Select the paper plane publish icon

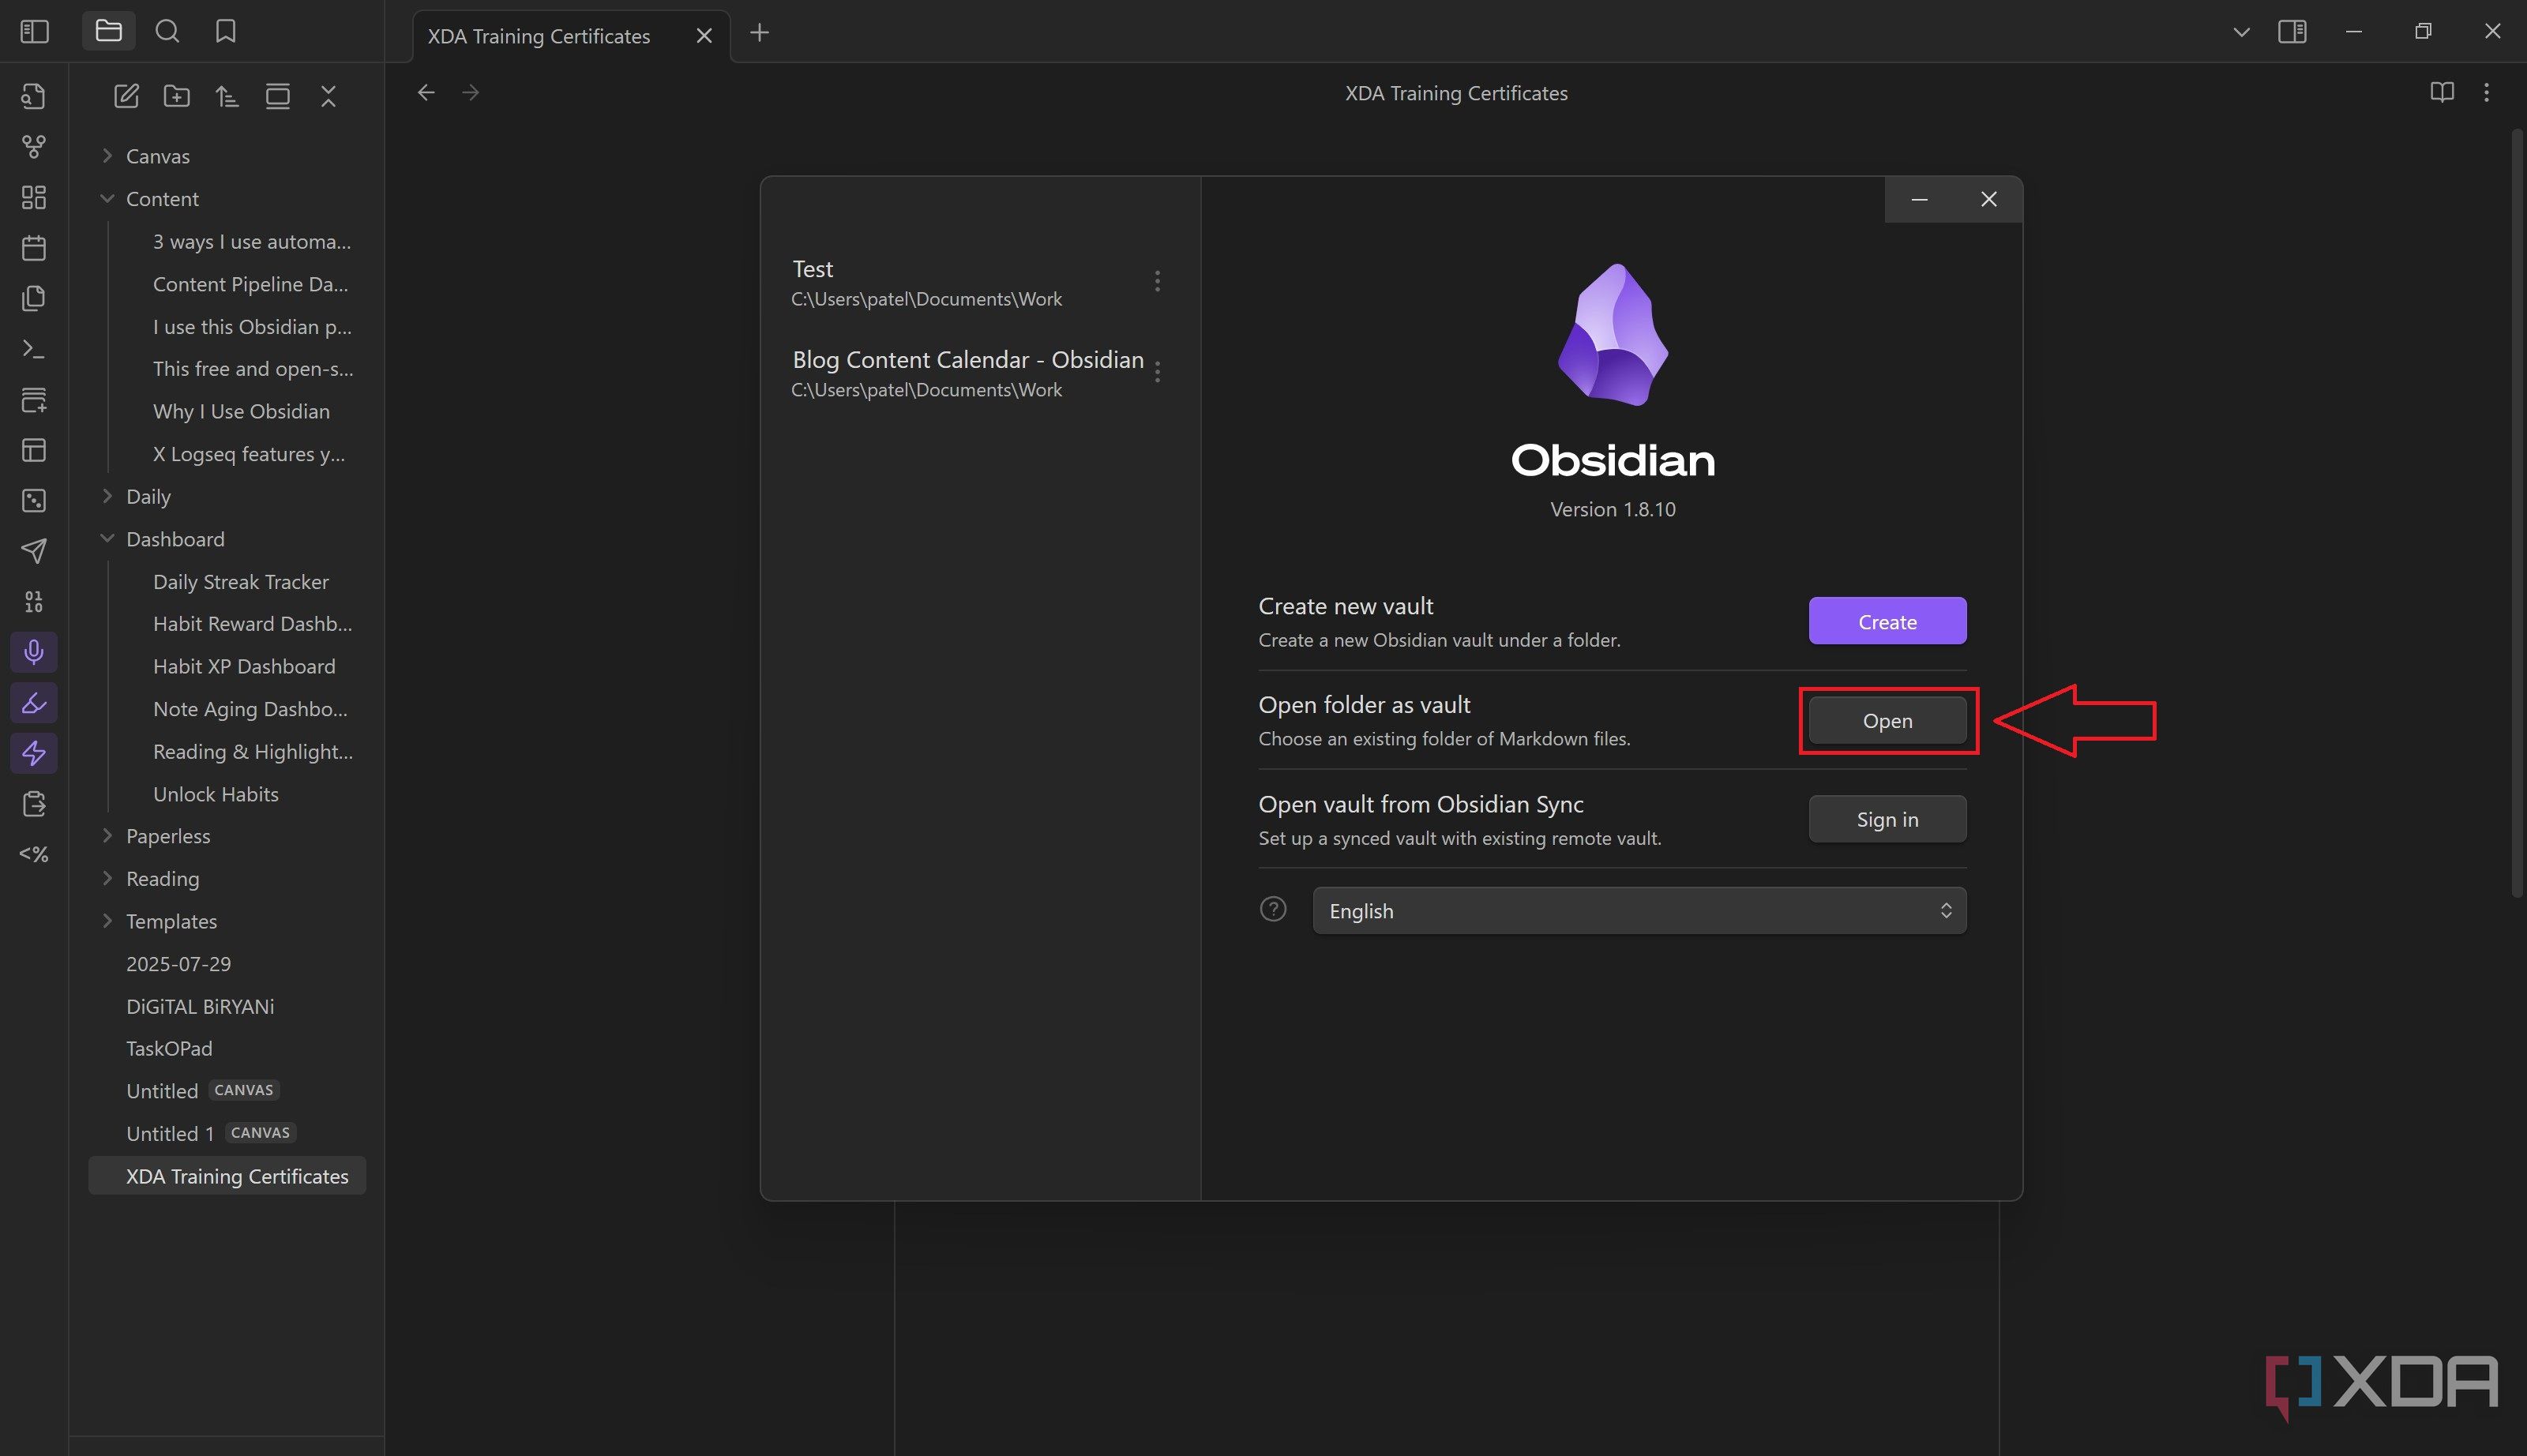[x=33, y=551]
